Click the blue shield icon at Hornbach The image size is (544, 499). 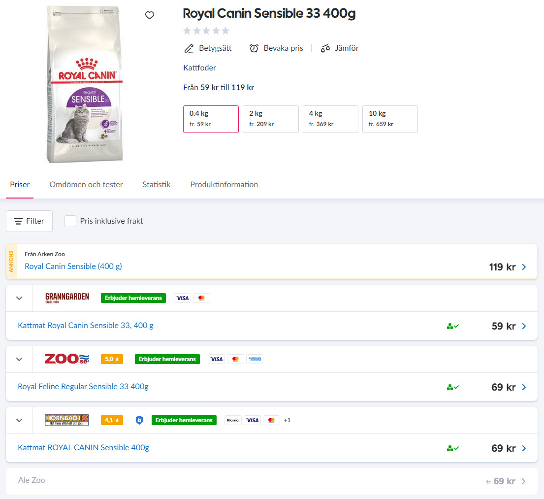tap(139, 420)
